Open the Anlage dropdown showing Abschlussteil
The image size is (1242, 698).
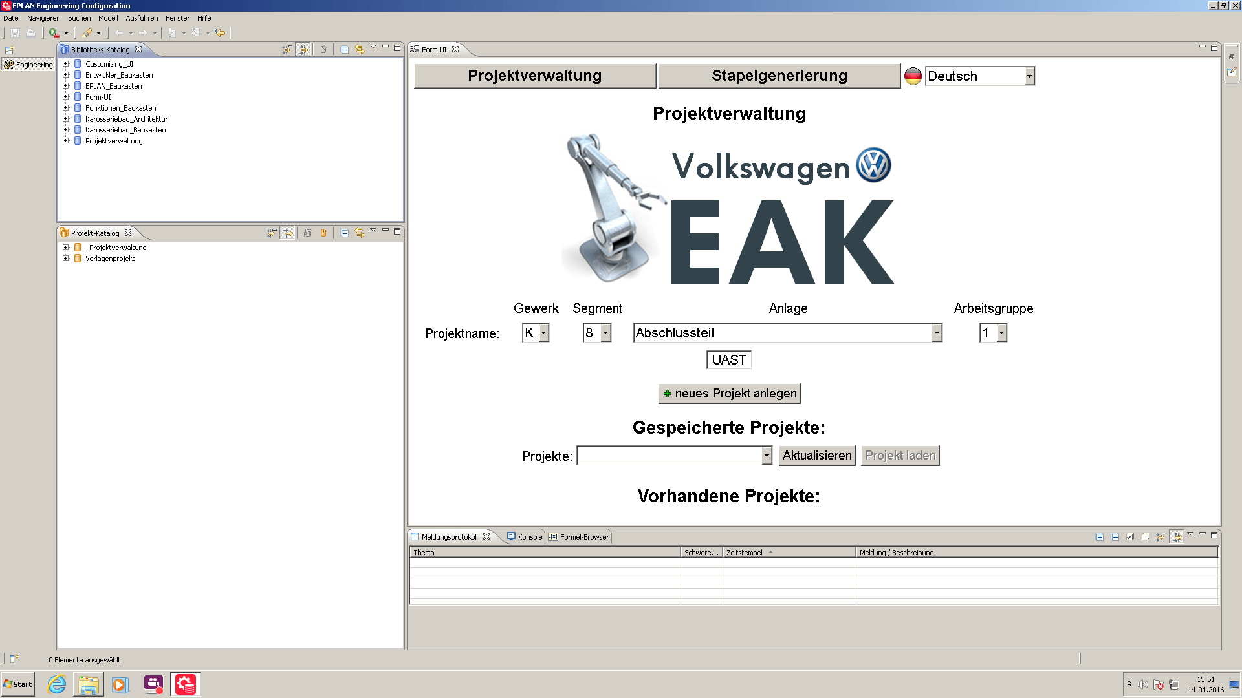point(937,332)
